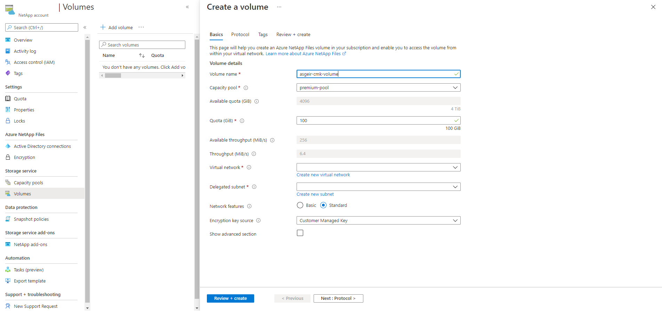The height and width of the screenshot is (312, 662).
Task: Switch to the Protocol tab
Action: coord(240,34)
